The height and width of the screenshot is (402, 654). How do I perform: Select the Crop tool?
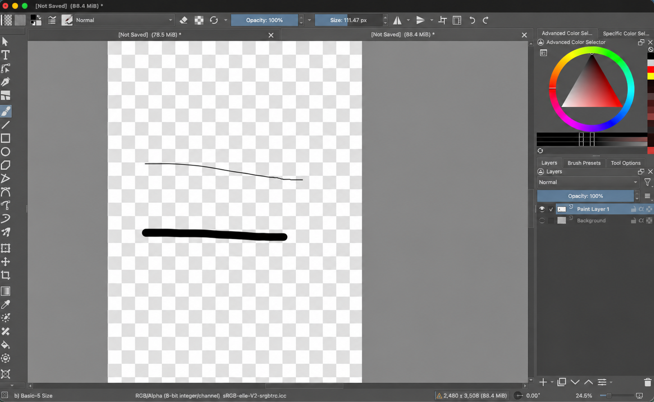[6, 275]
